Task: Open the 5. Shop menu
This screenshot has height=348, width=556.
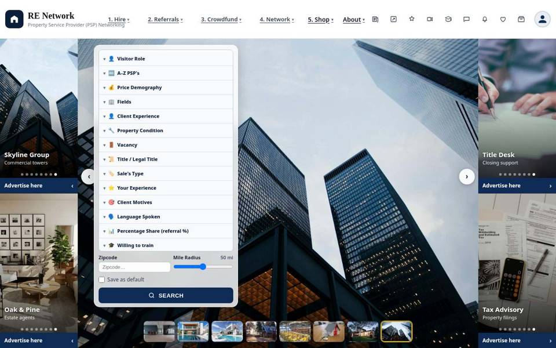Action: [x=320, y=20]
